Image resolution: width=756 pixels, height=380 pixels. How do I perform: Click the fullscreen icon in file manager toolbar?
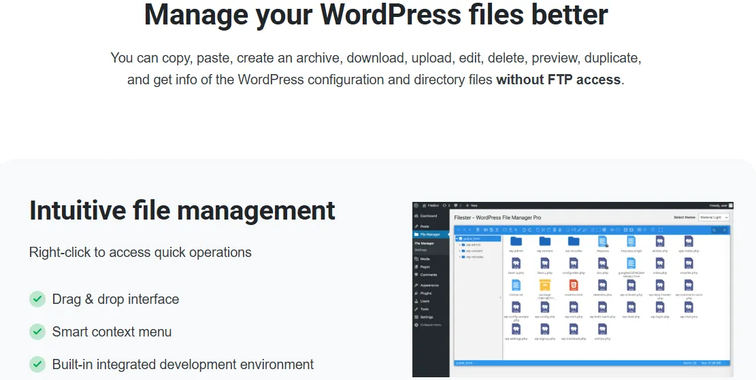tap(661, 230)
